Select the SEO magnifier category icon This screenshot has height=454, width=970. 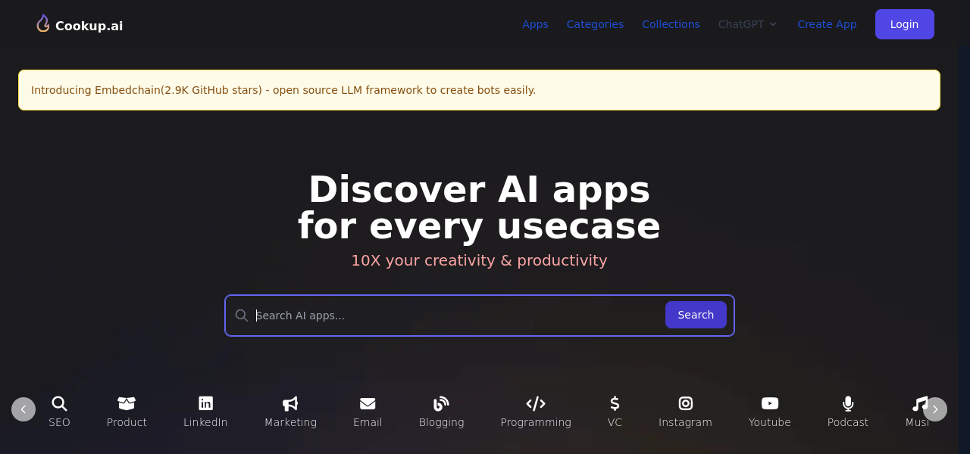(x=59, y=403)
